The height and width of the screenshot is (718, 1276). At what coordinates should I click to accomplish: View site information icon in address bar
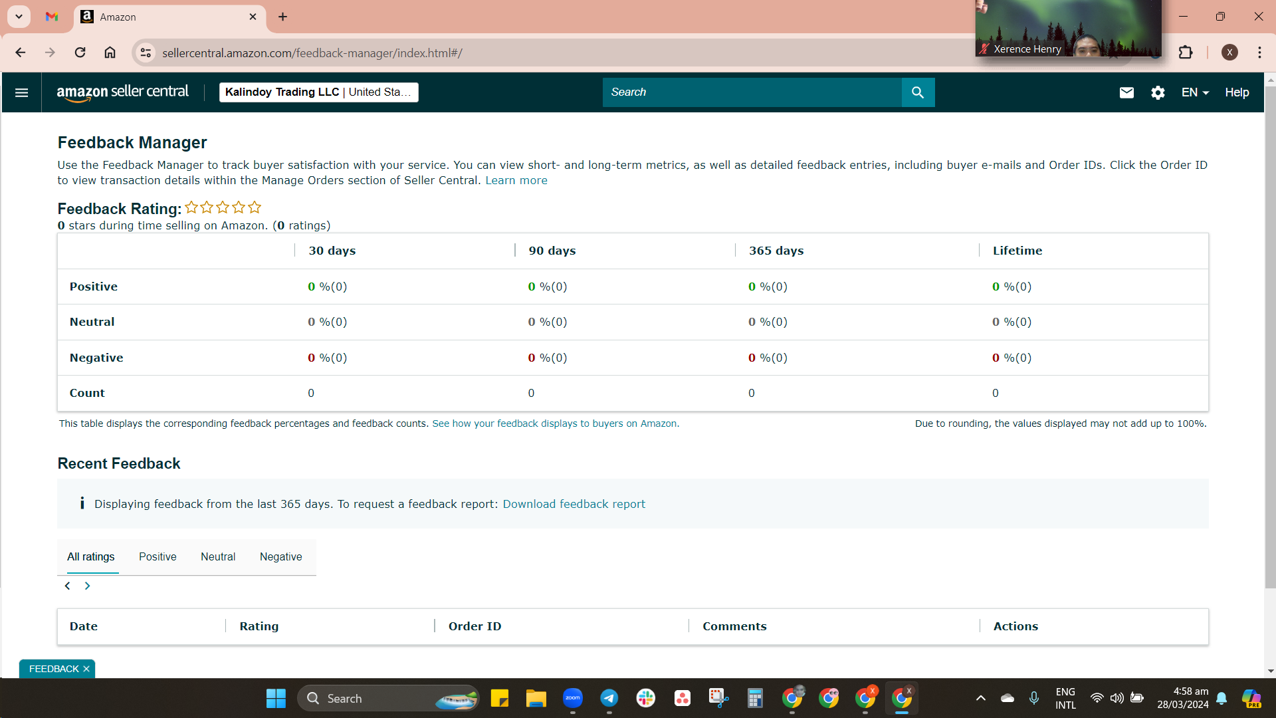point(146,53)
